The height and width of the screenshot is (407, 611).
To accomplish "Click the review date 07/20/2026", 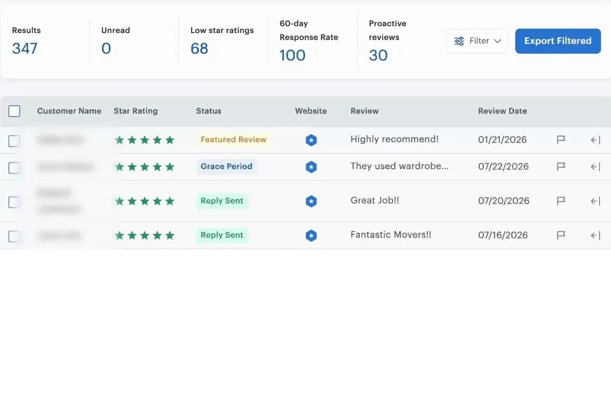I will (504, 200).
